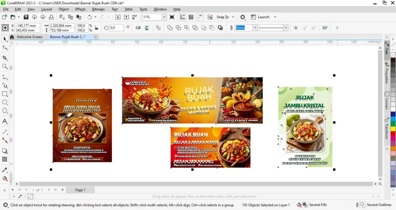
Task: Open the Effects menu
Action: tap(80, 9)
